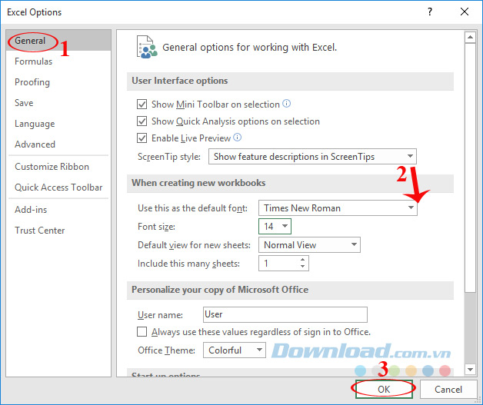The width and height of the screenshot is (483, 405).
Task: Switch to the Formulas category
Action: 58,61
